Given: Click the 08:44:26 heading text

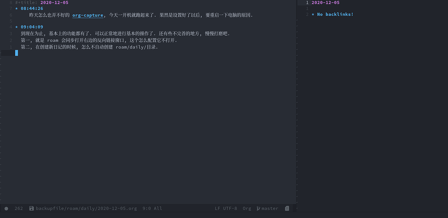Looking at the screenshot, I should [x=32, y=9].
